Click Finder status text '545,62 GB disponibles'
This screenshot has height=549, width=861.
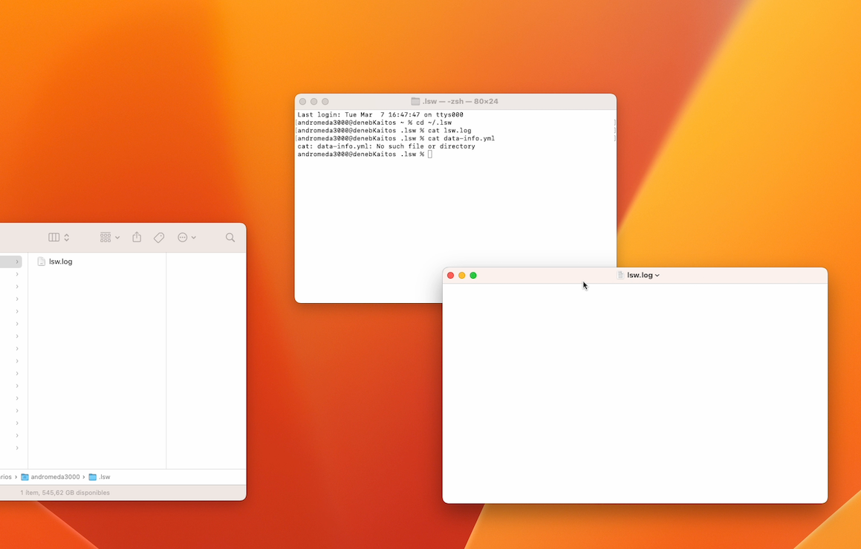(76, 493)
